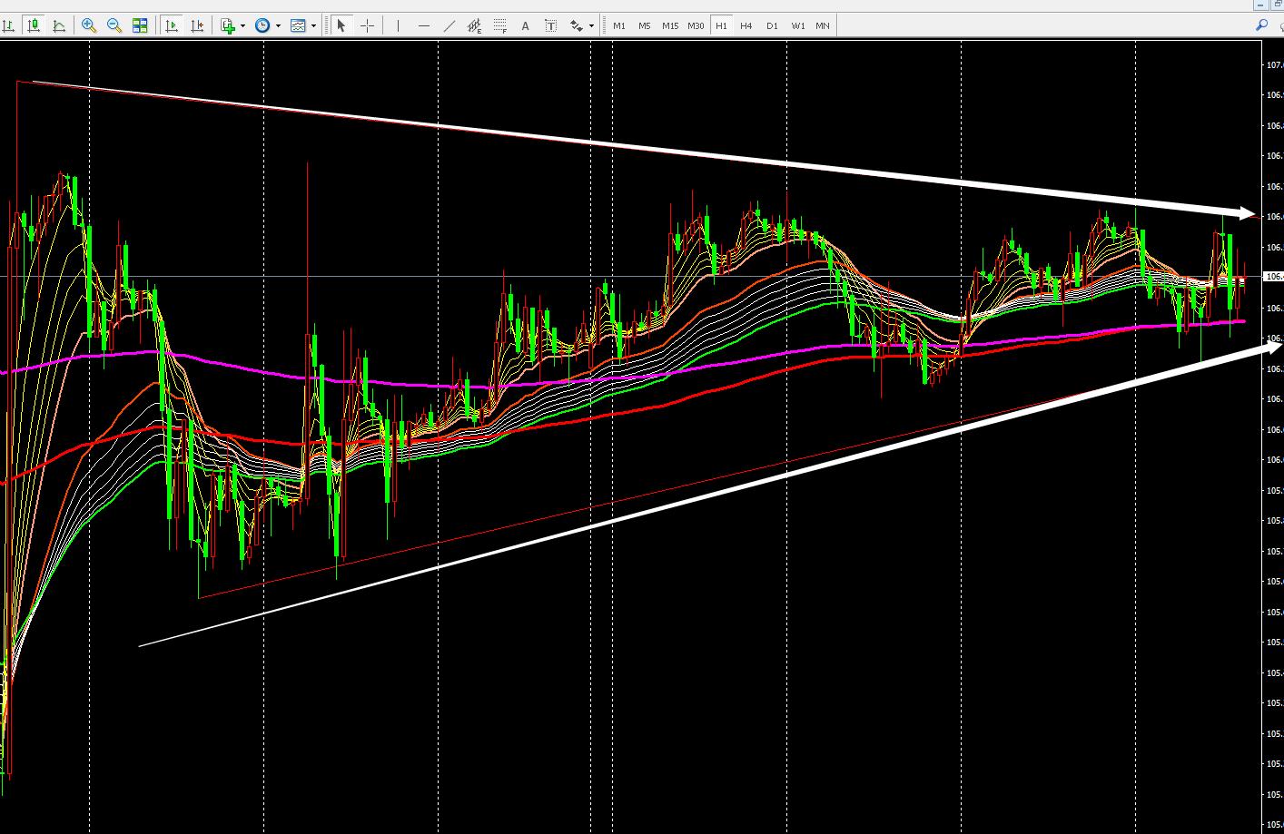Viewport: 1284px width, 834px height.
Task: Select the D1 daily timeframe
Action: [x=772, y=25]
